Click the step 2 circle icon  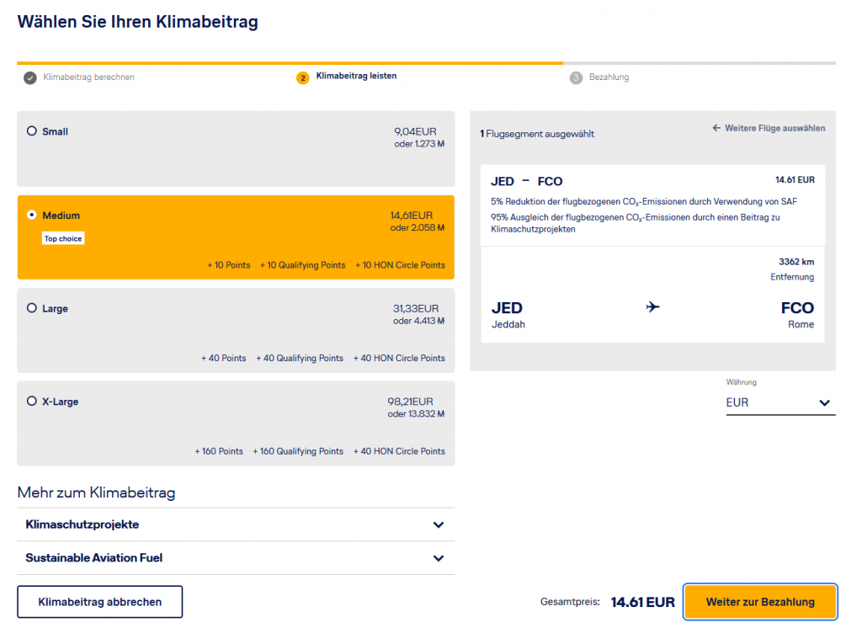click(x=302, y=77)
